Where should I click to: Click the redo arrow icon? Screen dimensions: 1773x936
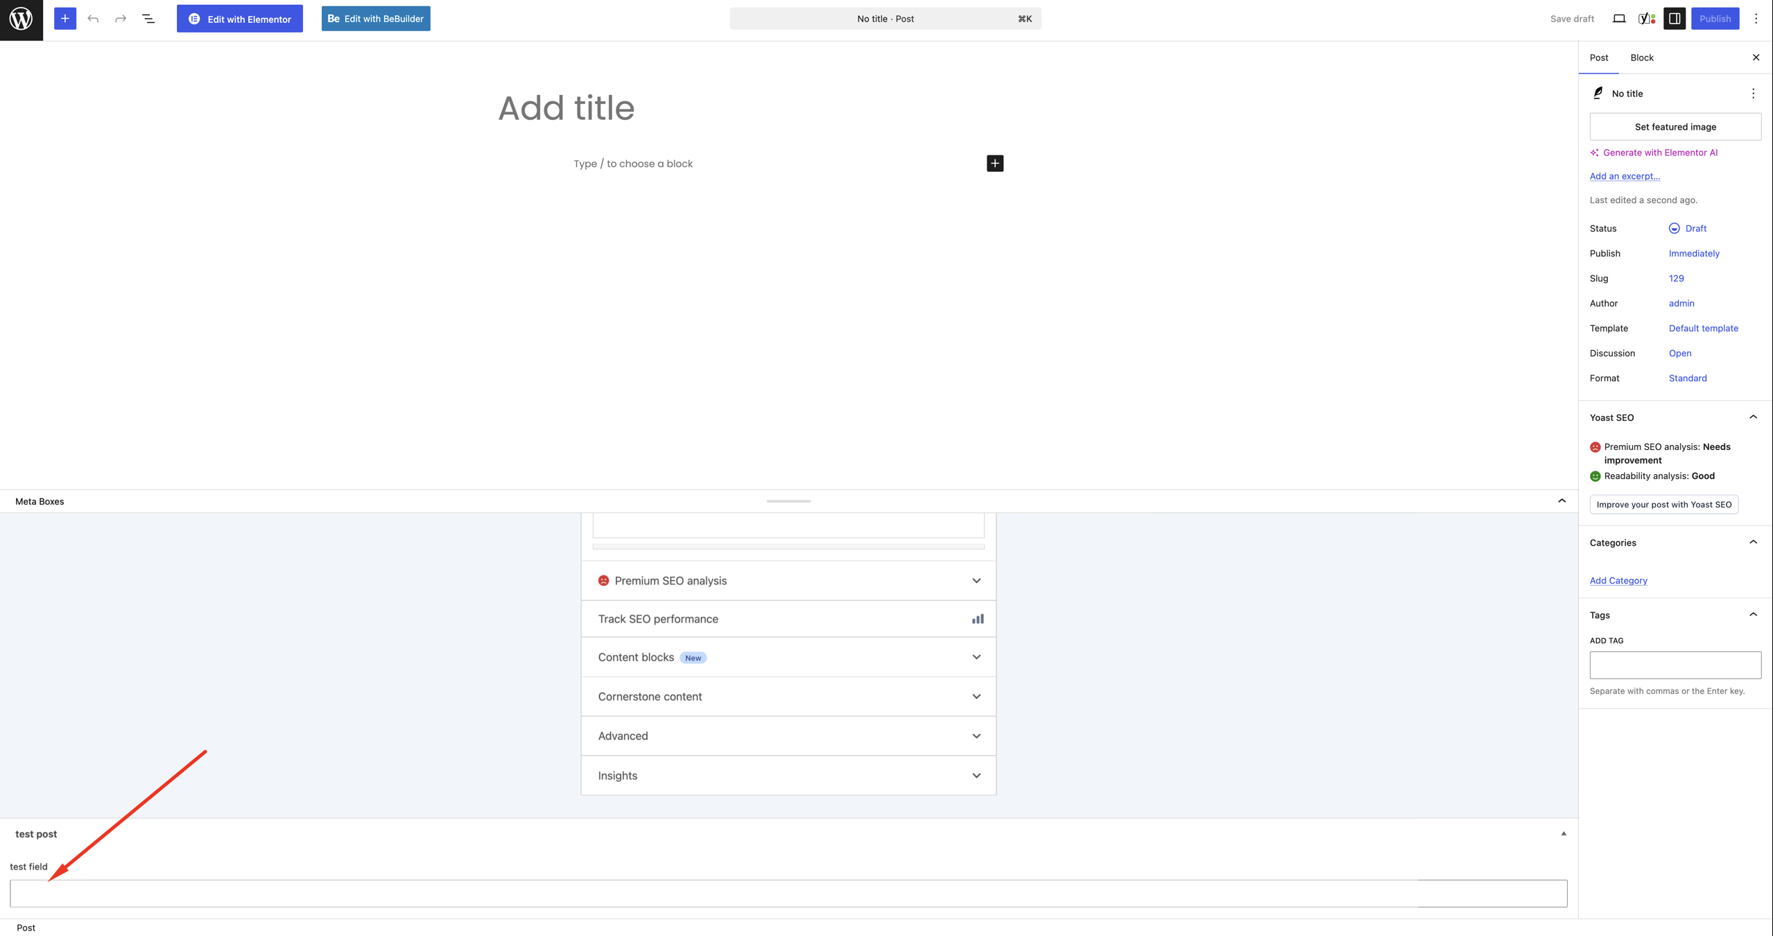click(x=121, y=19)
